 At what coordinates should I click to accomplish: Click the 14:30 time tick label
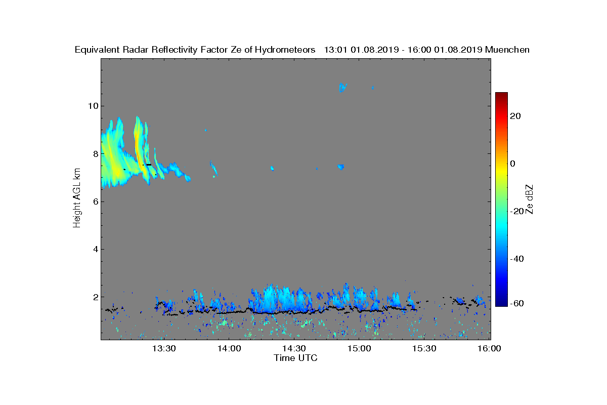click(293, 348)
